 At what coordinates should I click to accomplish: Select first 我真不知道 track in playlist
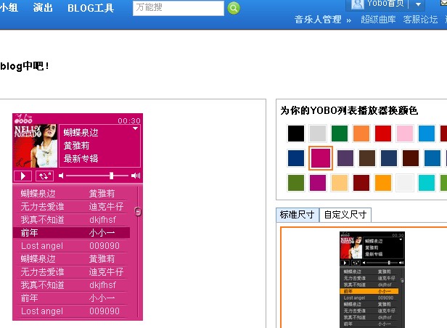point(73,219)
